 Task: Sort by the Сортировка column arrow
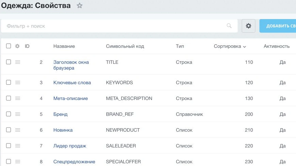click(x=245, y=47)
